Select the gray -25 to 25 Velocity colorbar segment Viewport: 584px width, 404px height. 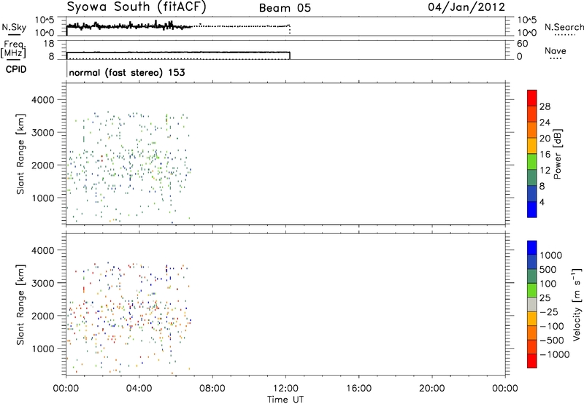pos(532,305)
